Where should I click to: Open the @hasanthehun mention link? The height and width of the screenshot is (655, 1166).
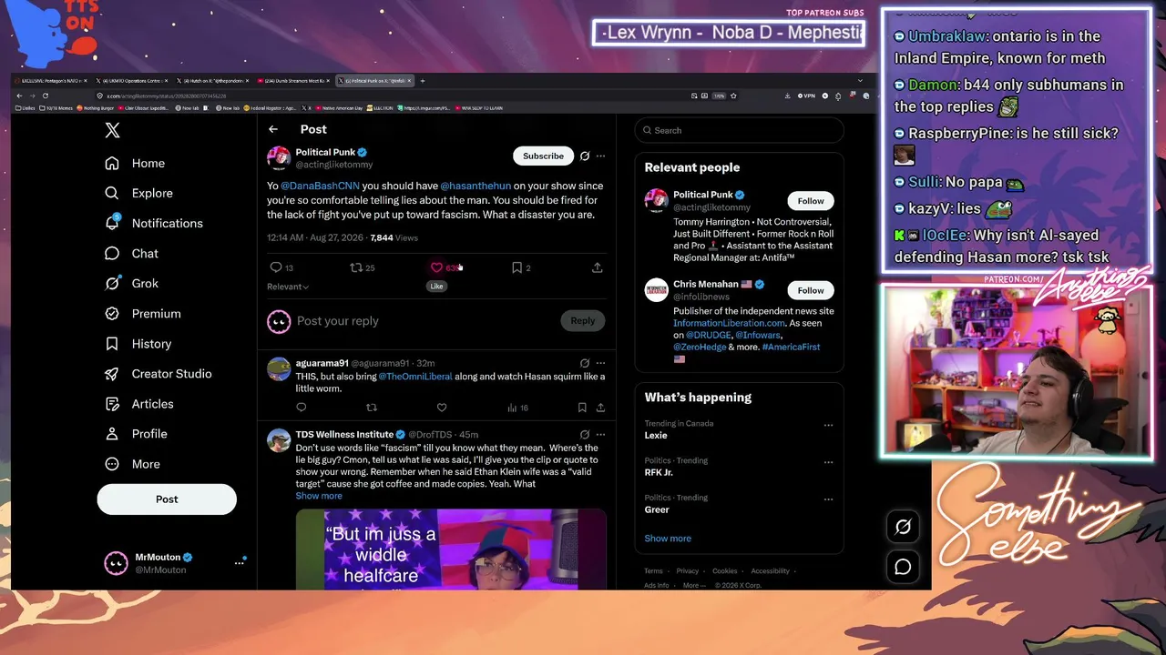[x=476, y=186]
